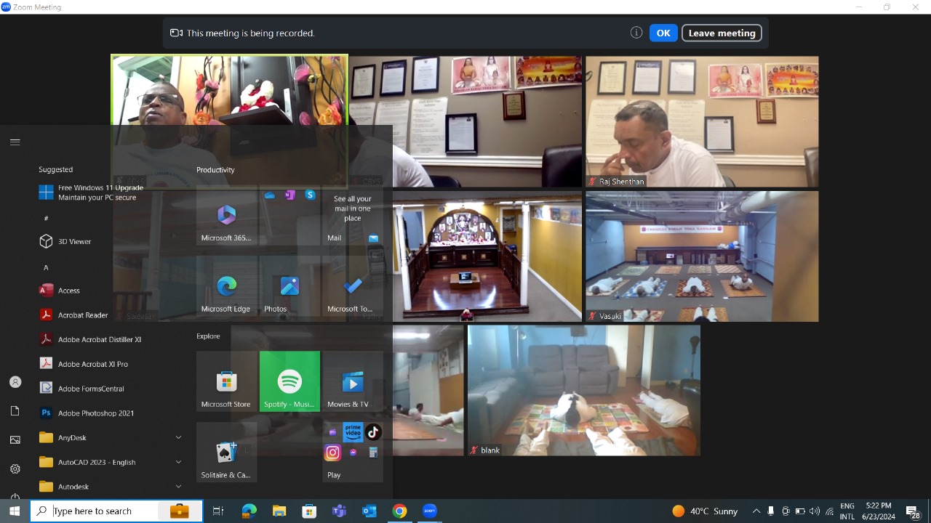This screenshot has height=523, width=931.
Task: Open the notification center with 28 alerts
Action: point(914,511)
